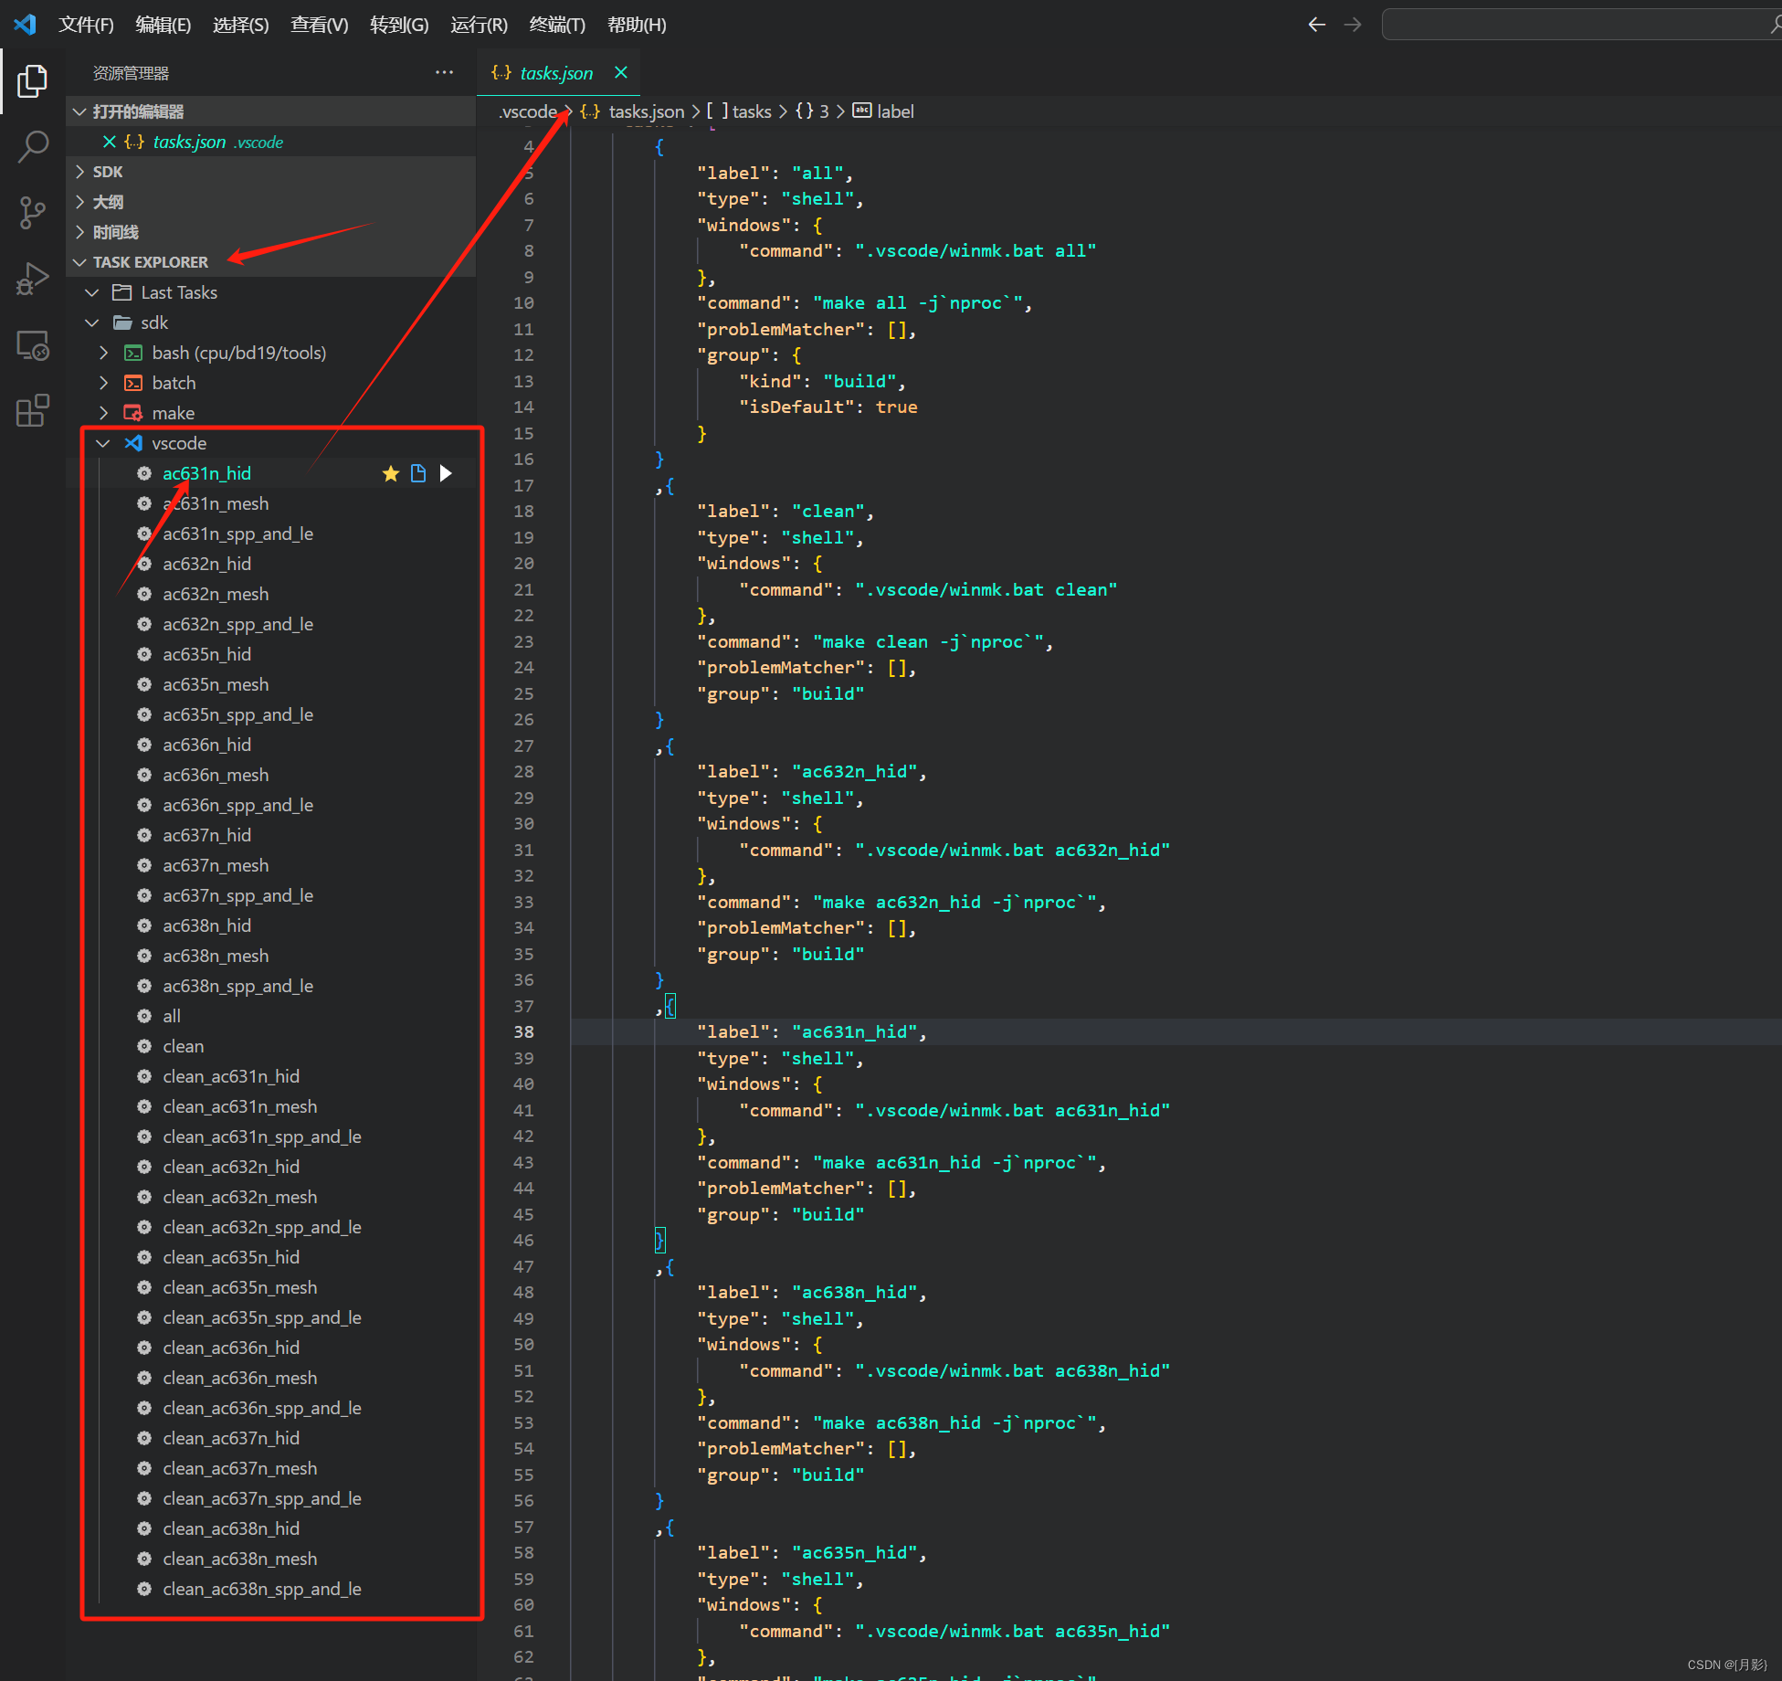Viewport: 1782px width, 1681px height.
Task: Go back with the left arrow
Action: 1316,25
